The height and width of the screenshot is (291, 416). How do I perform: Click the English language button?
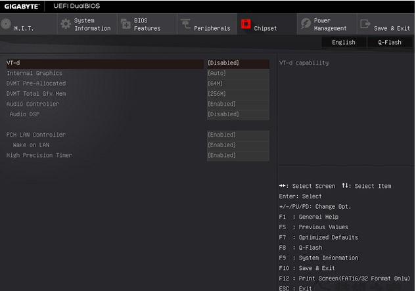click(344, 43)
